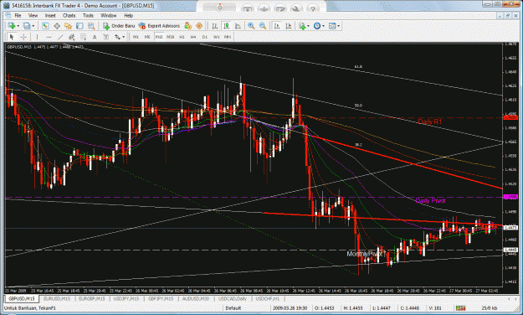Select the horizontal line tool
The width and height of the screenshot is (523, 315).
pos(49,37)
